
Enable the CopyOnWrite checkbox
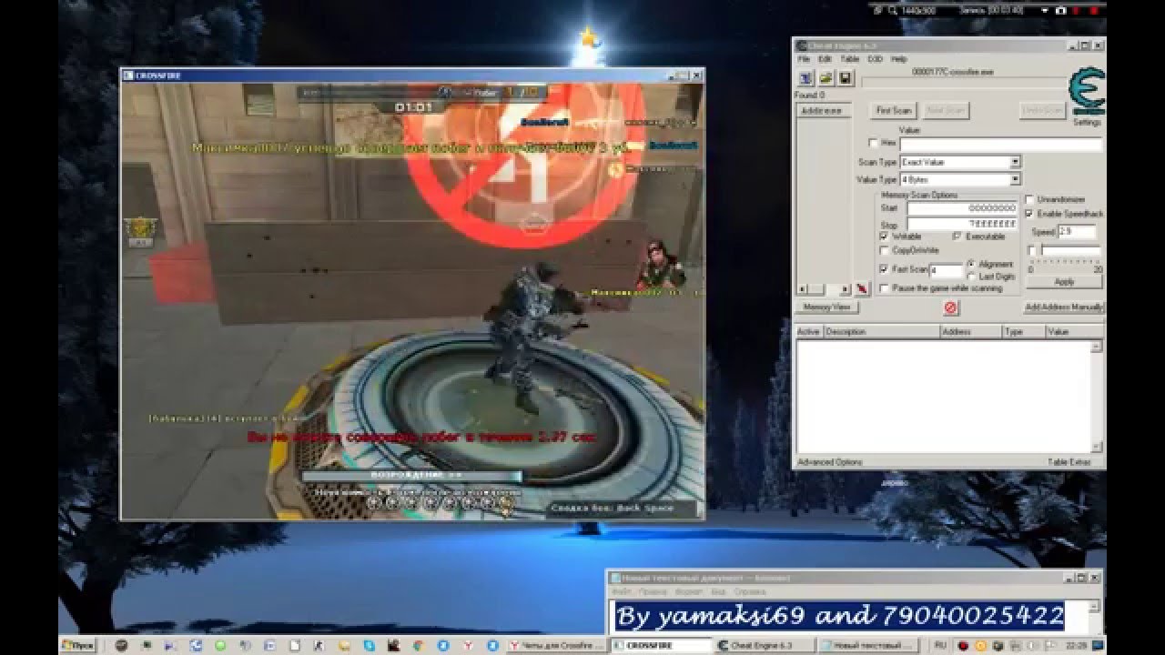click(x=885, y=250)
